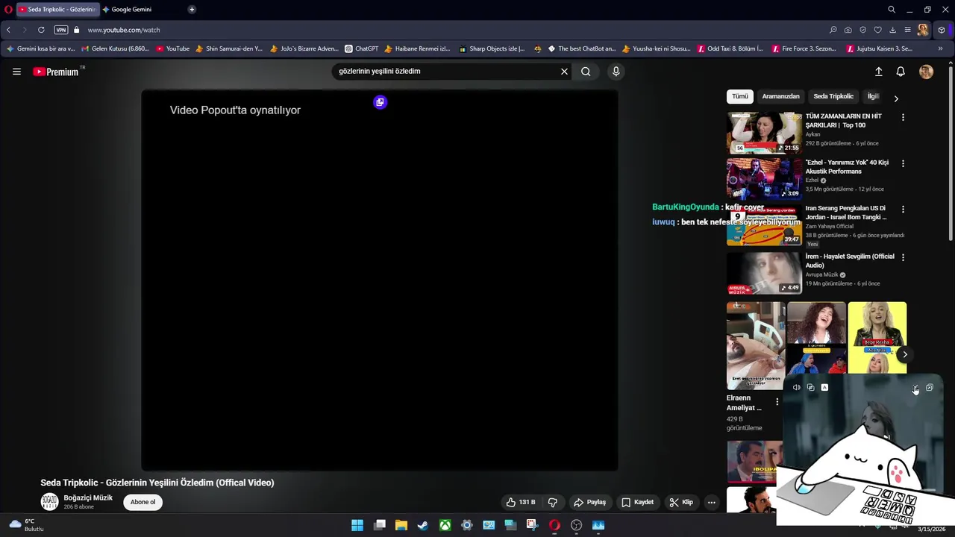
Task: Open options for Iran Serang video
Action: (903, 210)
